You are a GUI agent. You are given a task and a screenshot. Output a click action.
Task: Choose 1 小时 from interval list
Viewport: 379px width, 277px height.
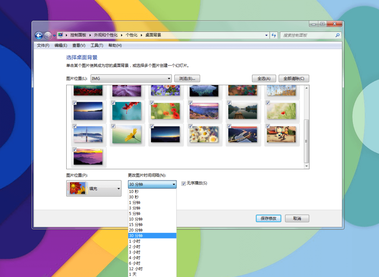(152, 241)
